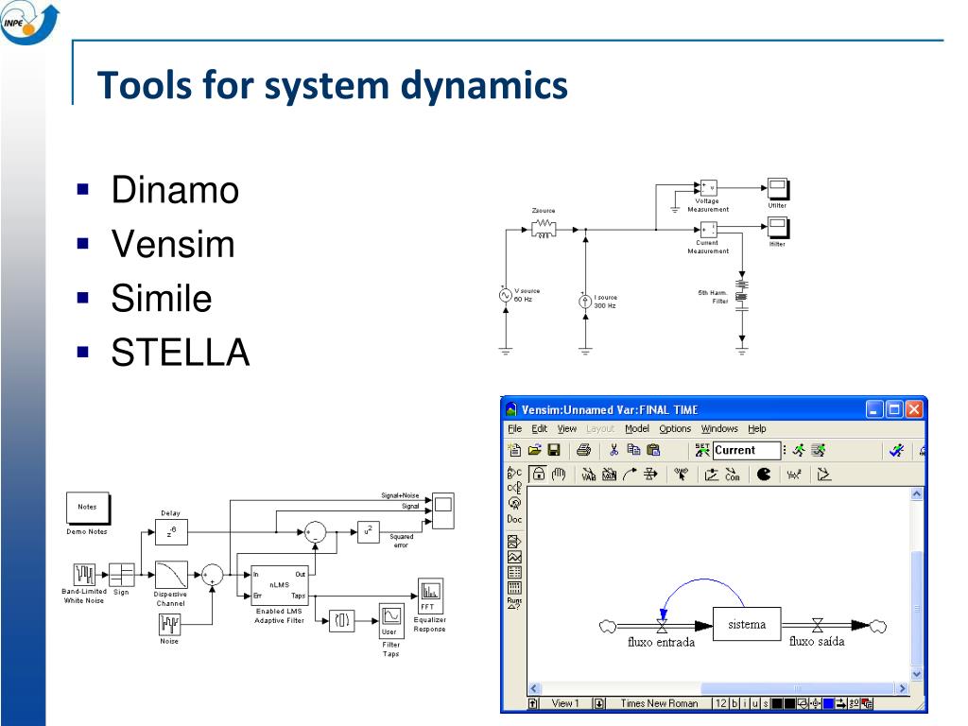Select the Delete pacman tool
968x726 pixels.
(764, 475)
